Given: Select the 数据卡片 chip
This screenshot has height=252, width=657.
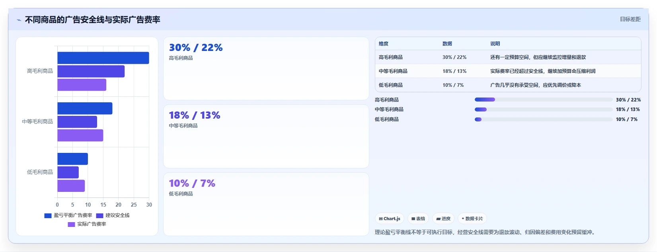Looking at the screenshot, I should pos(472,219).
